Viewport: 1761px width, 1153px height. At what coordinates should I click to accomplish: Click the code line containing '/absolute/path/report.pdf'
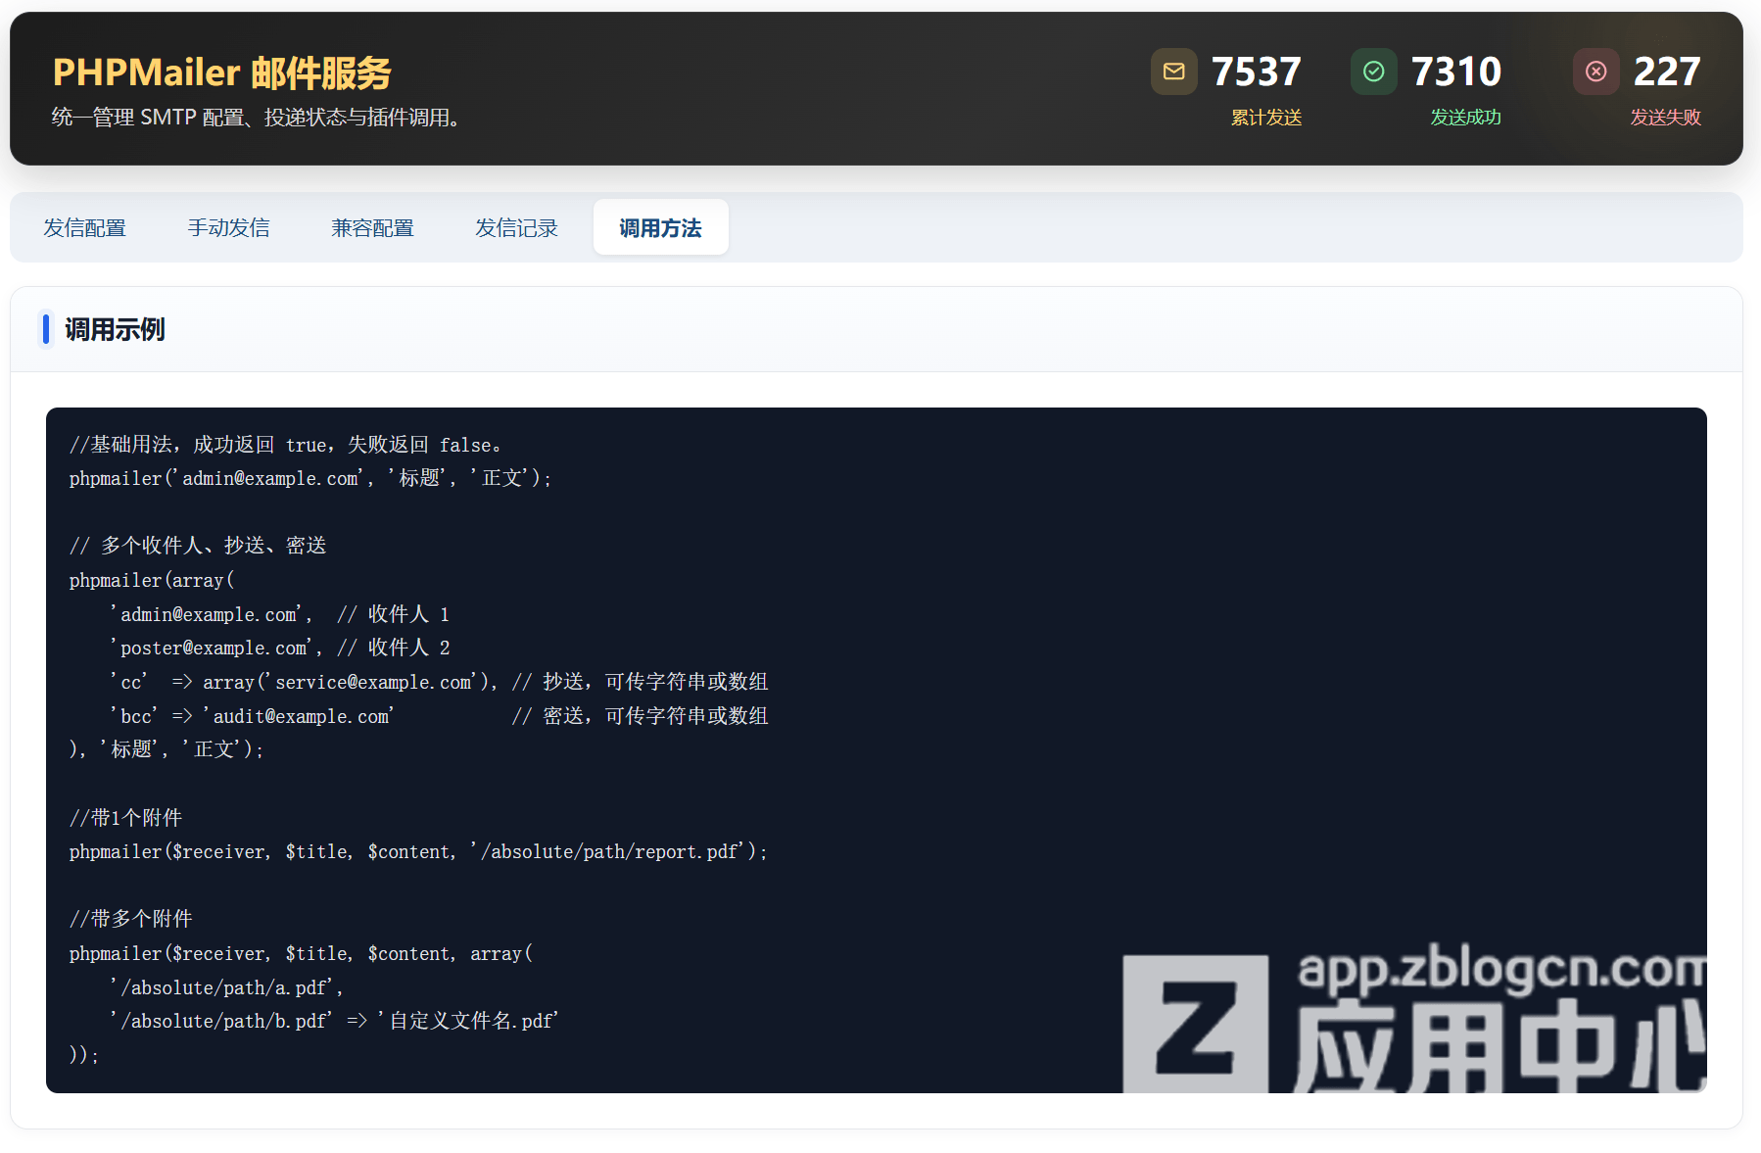(418, 852)
